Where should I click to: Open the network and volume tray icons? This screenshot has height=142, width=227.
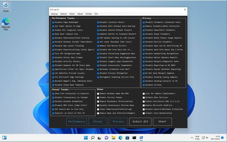(x=205, y=138)
